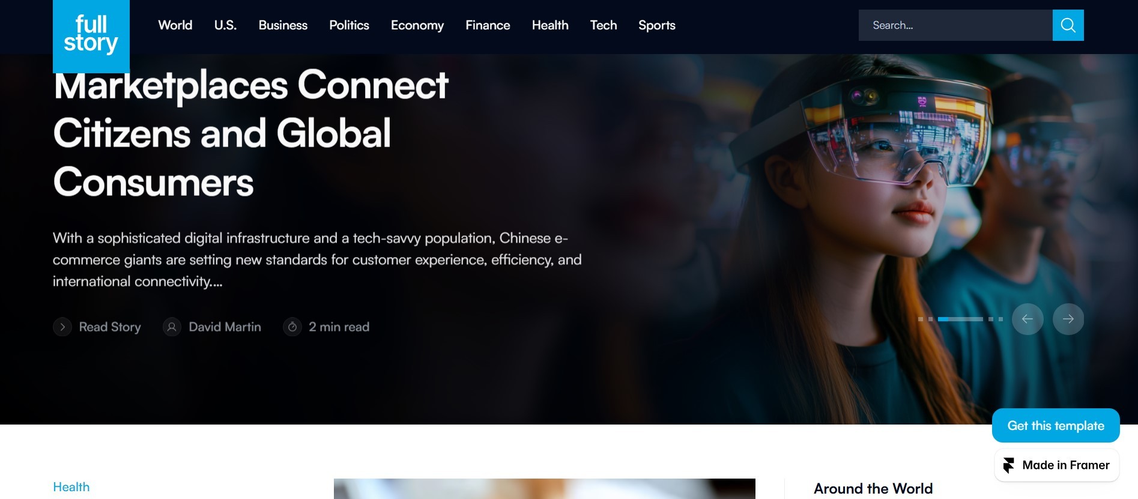
Task: Open the World menu item
Action: [x=175, y=25]
